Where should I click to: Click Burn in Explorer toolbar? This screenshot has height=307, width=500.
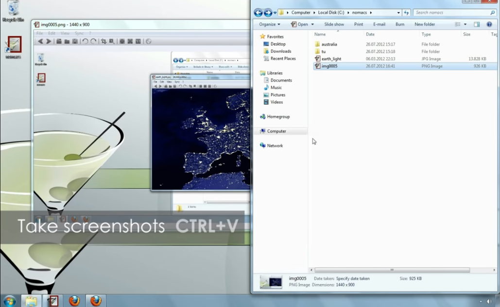click(399, 24)
